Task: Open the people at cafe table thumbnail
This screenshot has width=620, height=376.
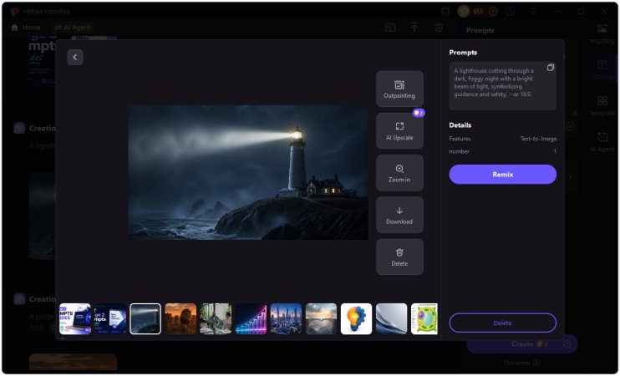Action: (x=216, y=319)
